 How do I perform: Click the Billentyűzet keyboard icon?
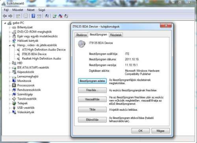coord(14,28)
